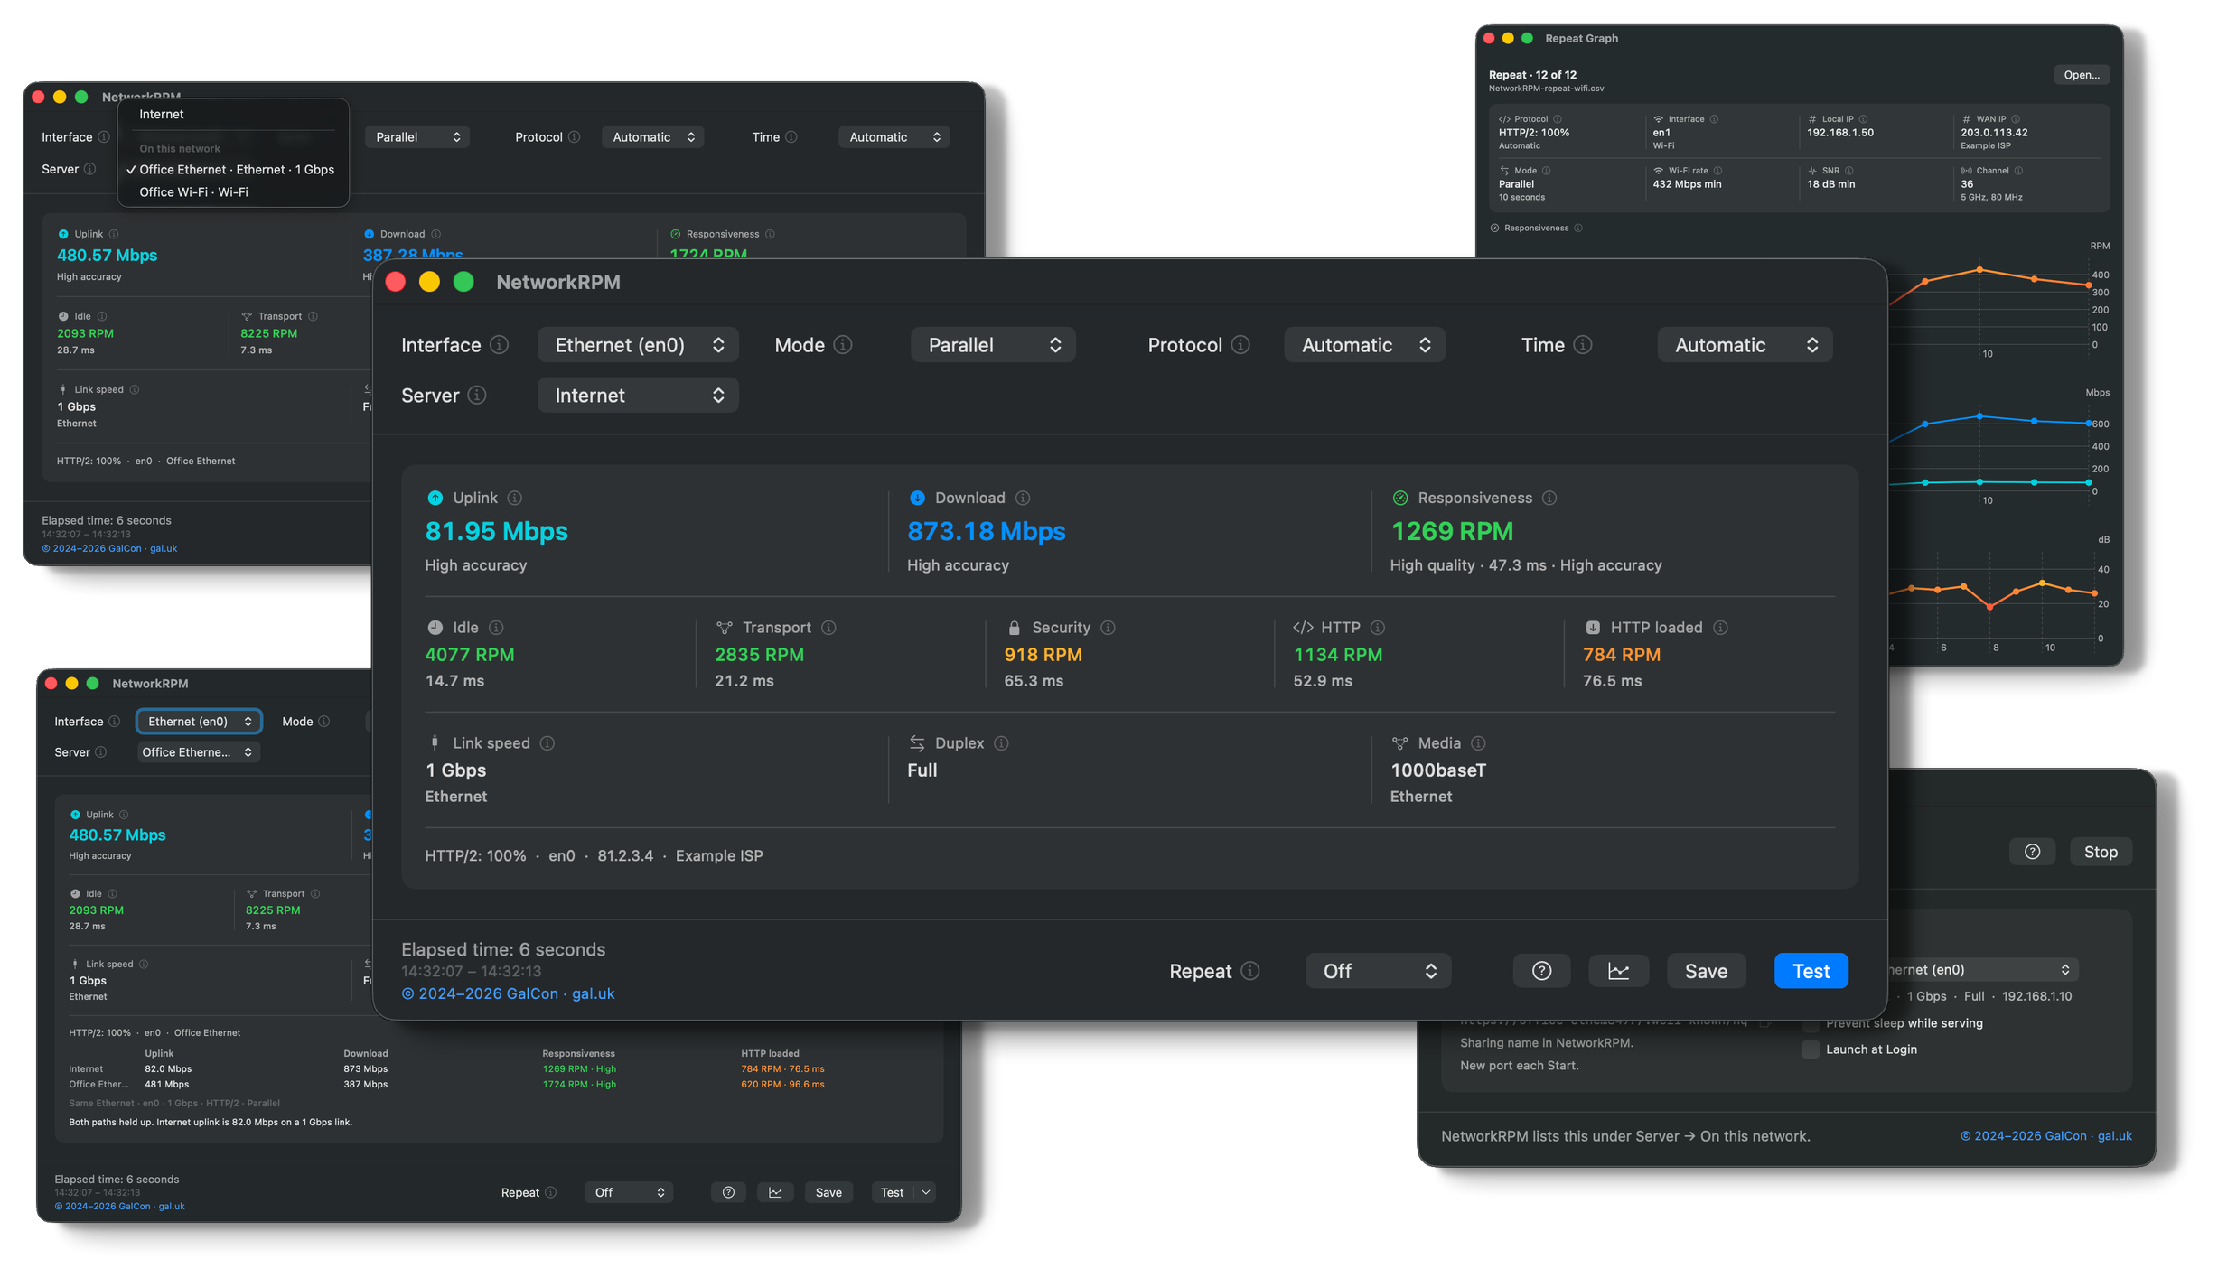This screenshot has height=1278, width=2218.
Task: Click the SNR info icon in Repeat Graph
Action: (1849, 171)
